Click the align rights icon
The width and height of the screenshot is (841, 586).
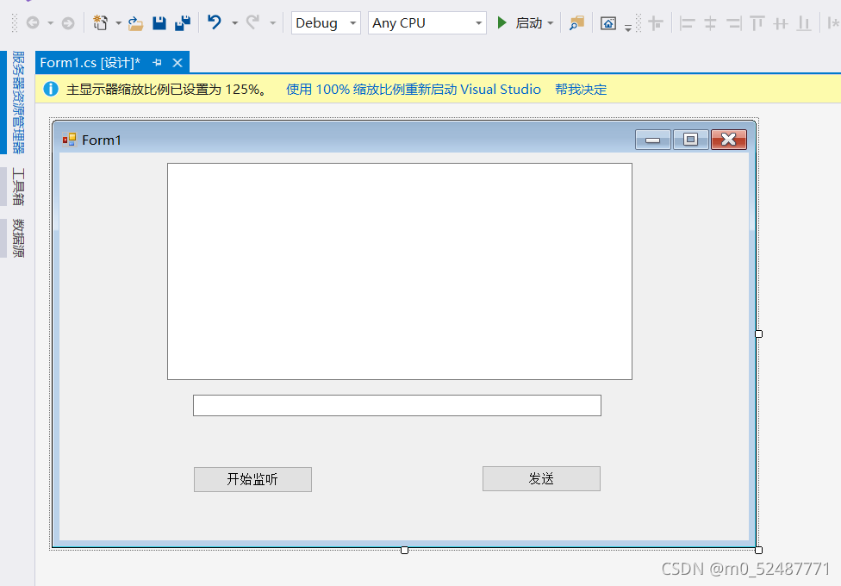point(734,23)
